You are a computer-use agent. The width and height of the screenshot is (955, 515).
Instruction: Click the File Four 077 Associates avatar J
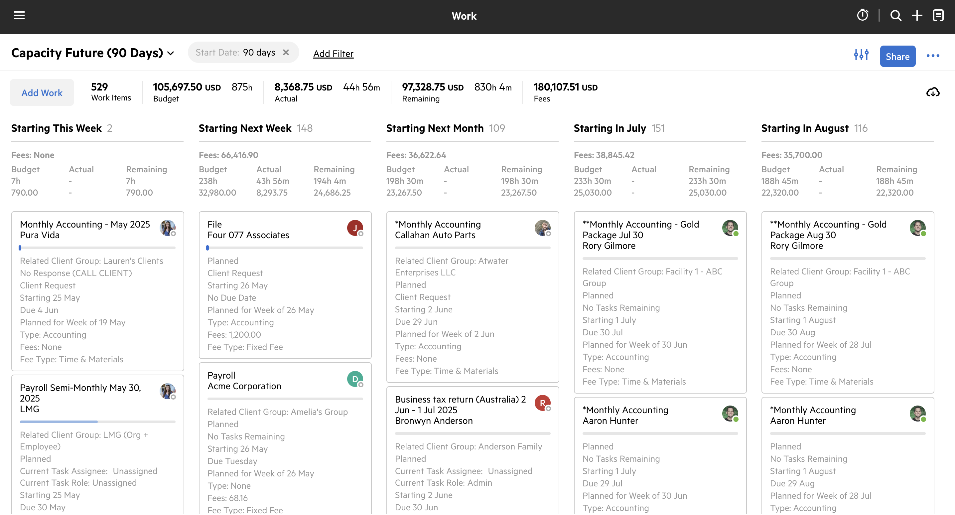pyautogui.click(x=354, y=228)
